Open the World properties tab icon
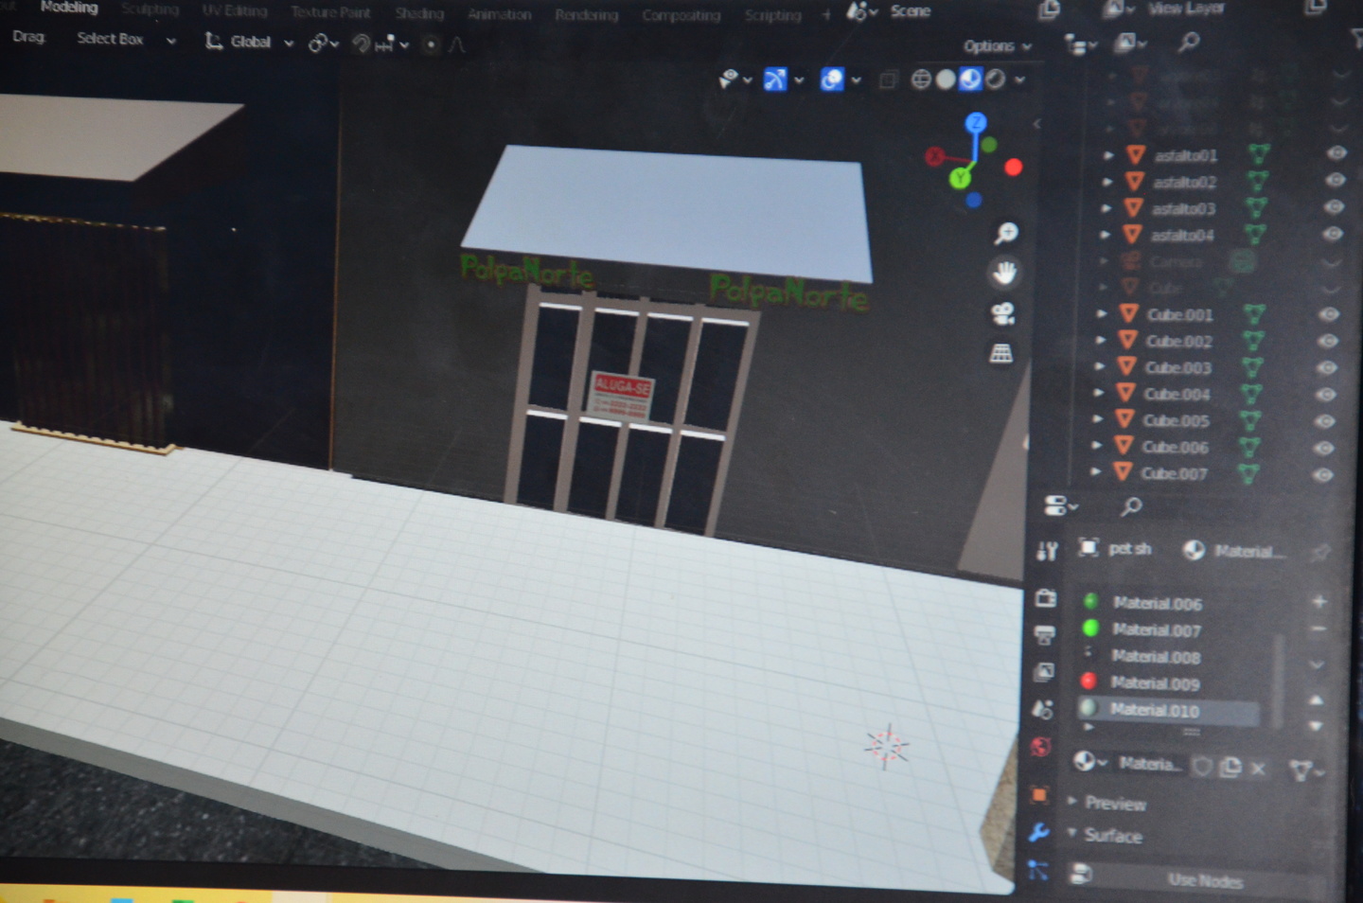The height and width of the screenshot is (903, 1363). click(1041, 747)
